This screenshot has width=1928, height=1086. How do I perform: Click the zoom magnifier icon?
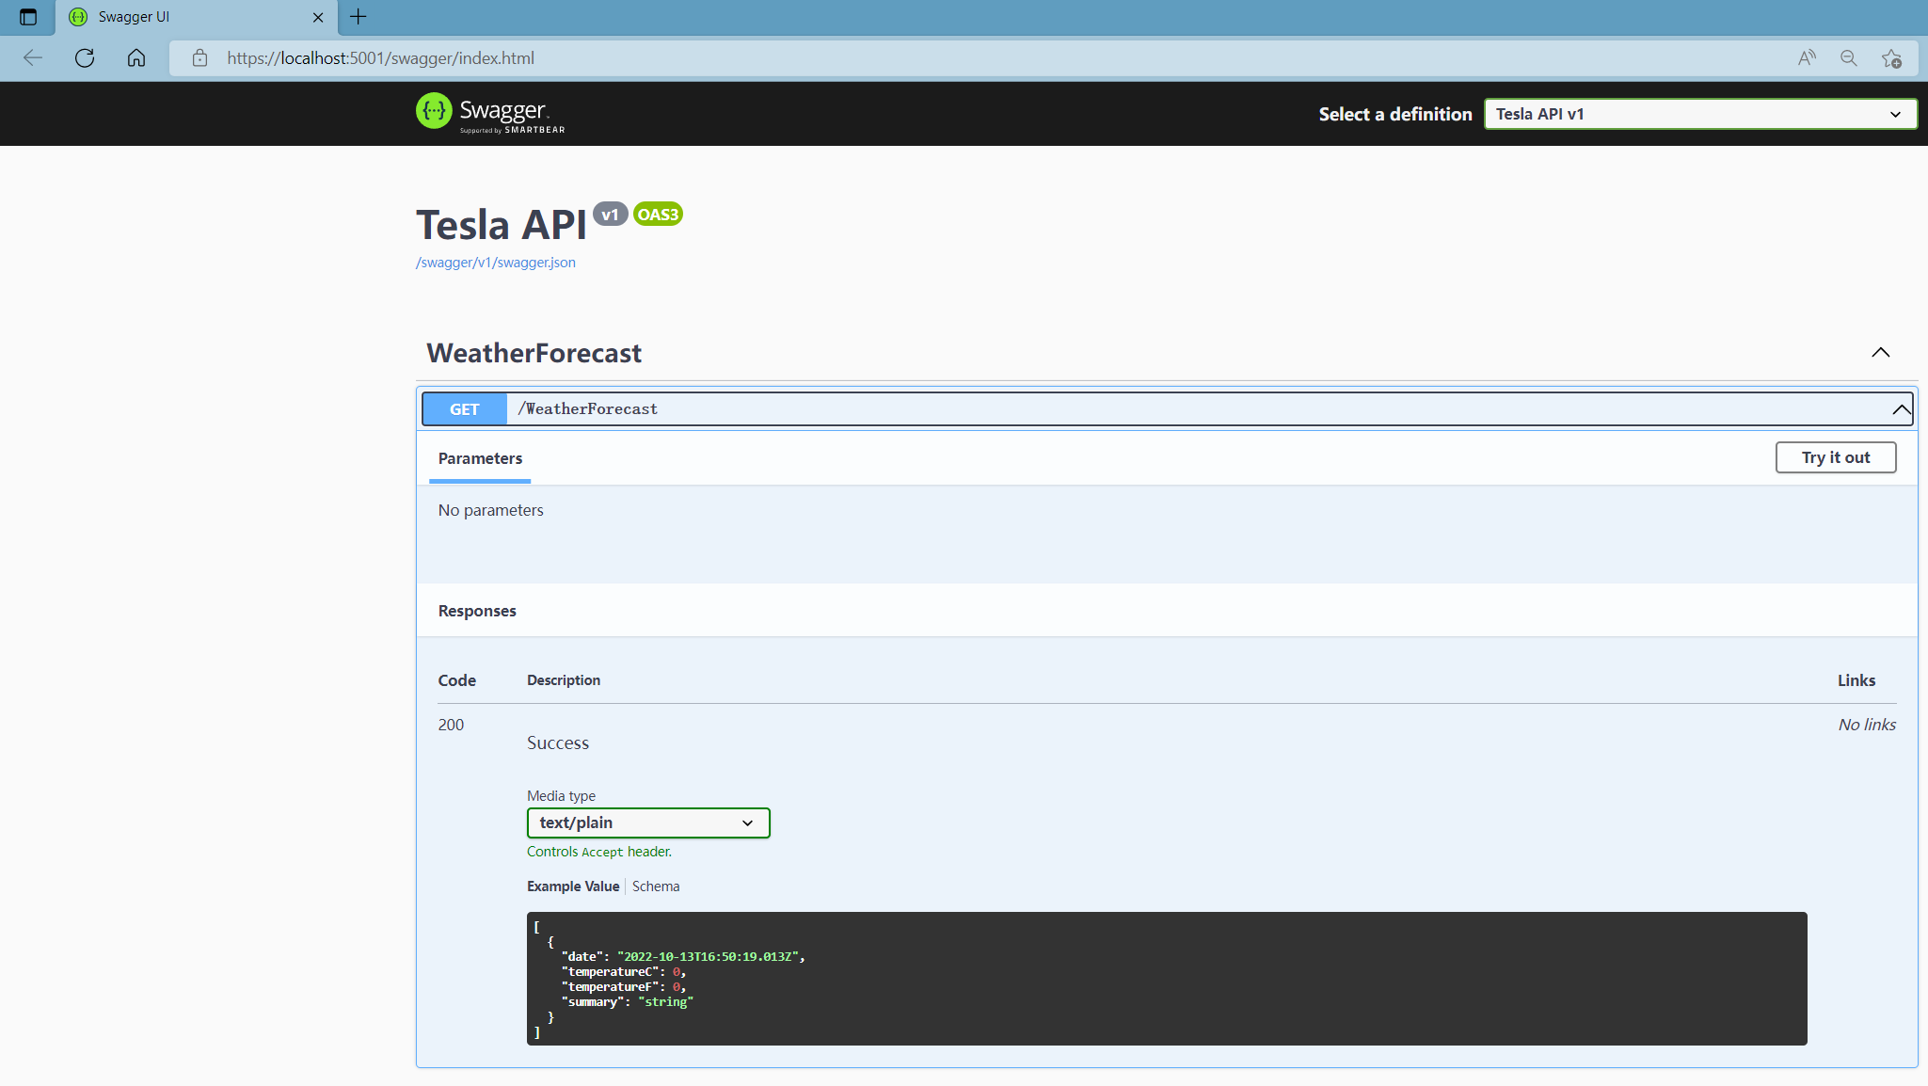point(1849,58)
